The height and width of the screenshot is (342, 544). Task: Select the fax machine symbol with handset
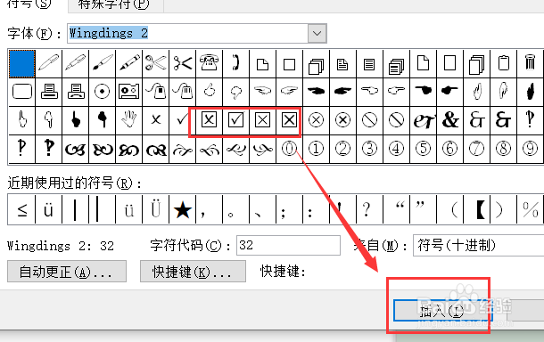76,92
